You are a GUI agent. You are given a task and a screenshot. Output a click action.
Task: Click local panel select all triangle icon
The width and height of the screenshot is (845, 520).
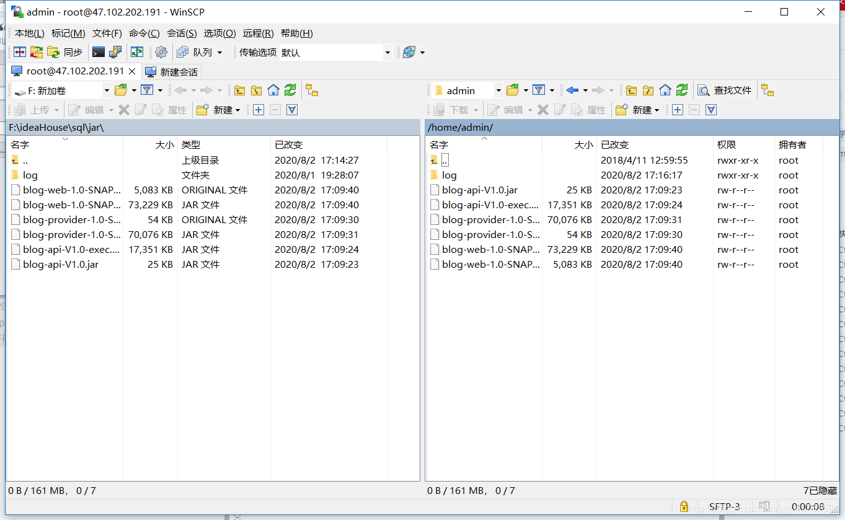(292, 110)
